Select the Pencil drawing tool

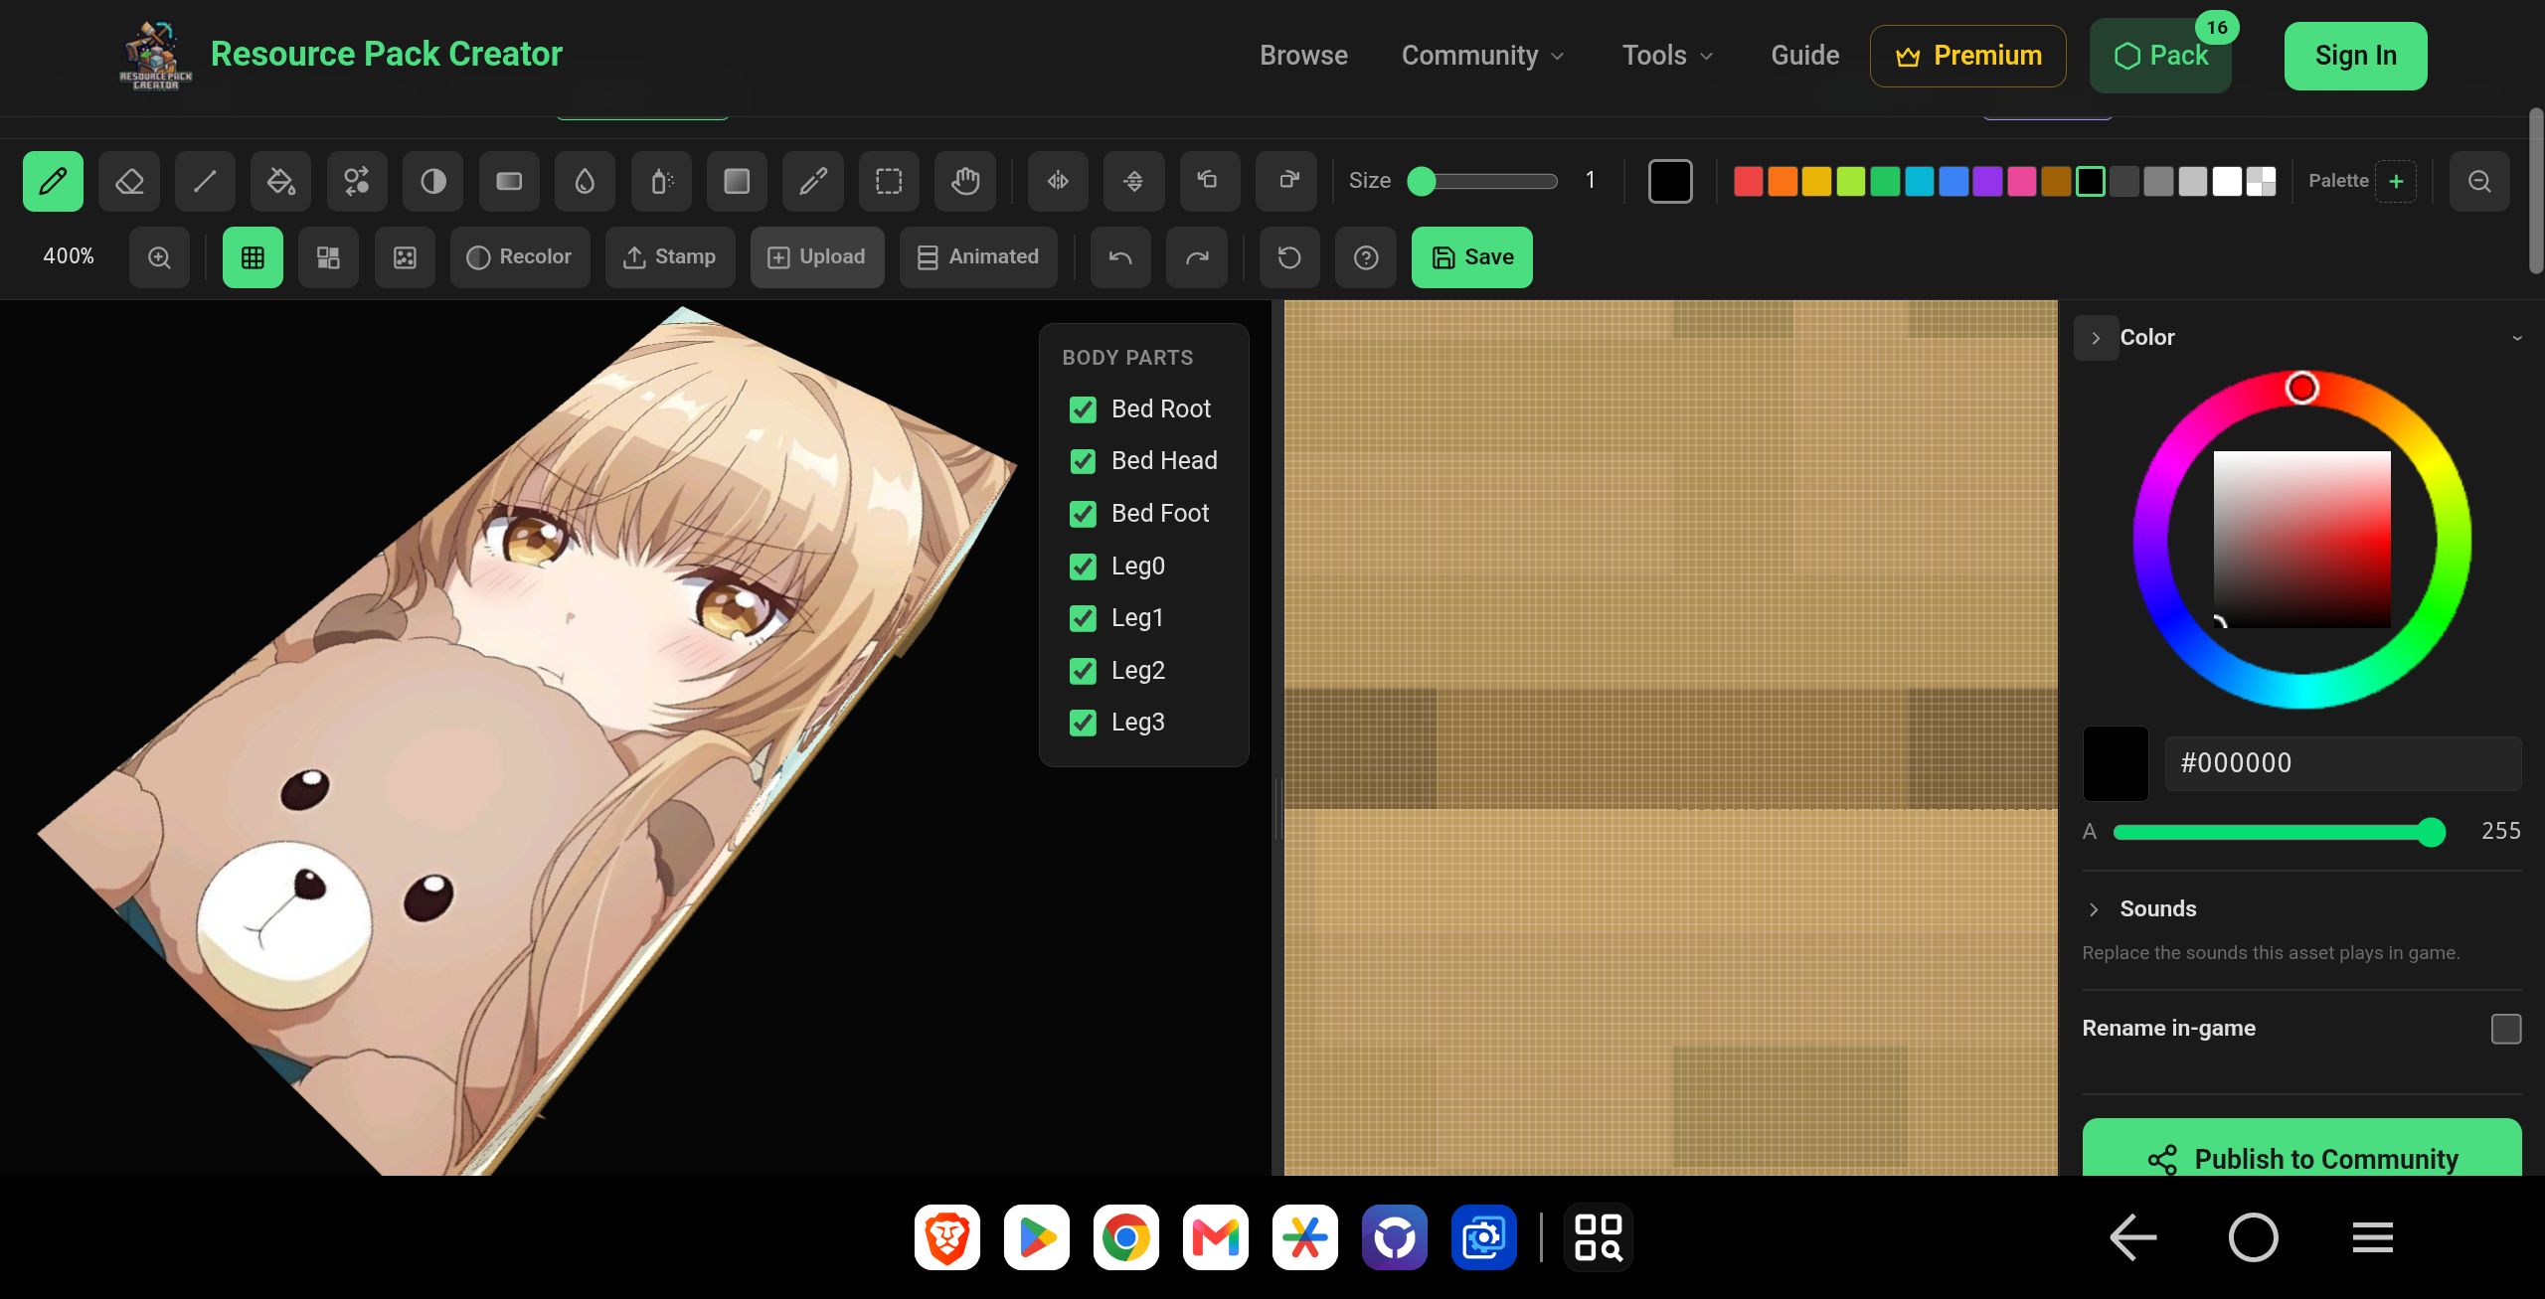click(53, 181)
